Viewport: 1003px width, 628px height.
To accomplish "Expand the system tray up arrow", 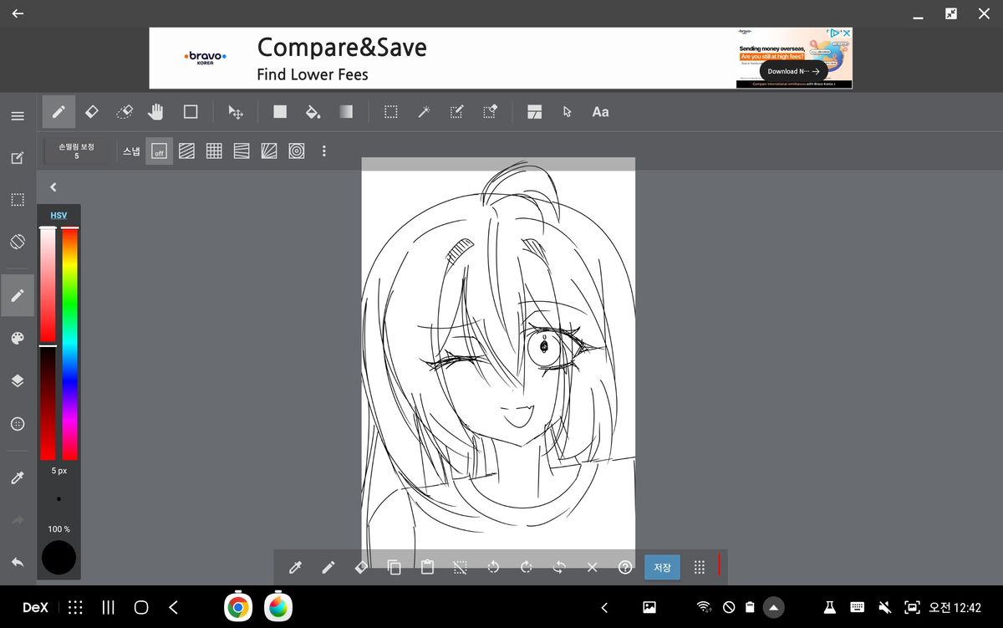I will point(774,607).
